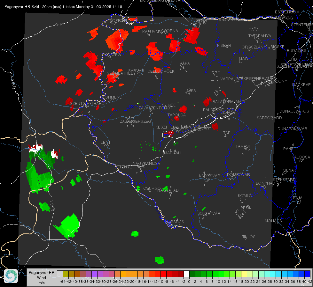Click the PAPA town label
Screen dimensions: 313x287
[x=185, y=63]
